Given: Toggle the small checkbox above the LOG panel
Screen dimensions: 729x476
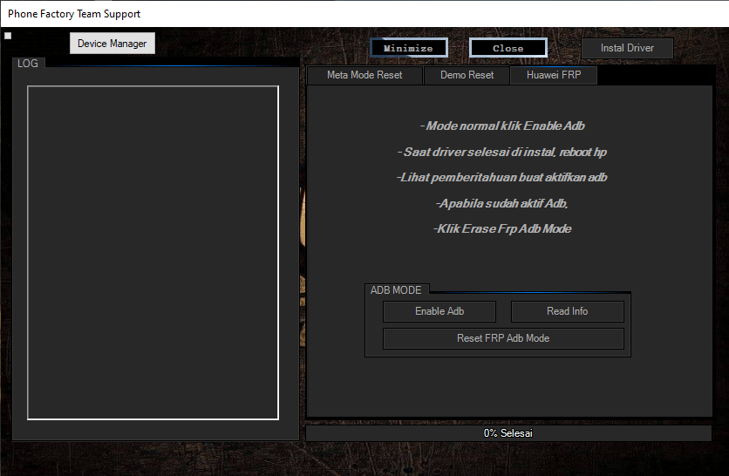Looking at the screenshot, I should click(x=8, y=36).
